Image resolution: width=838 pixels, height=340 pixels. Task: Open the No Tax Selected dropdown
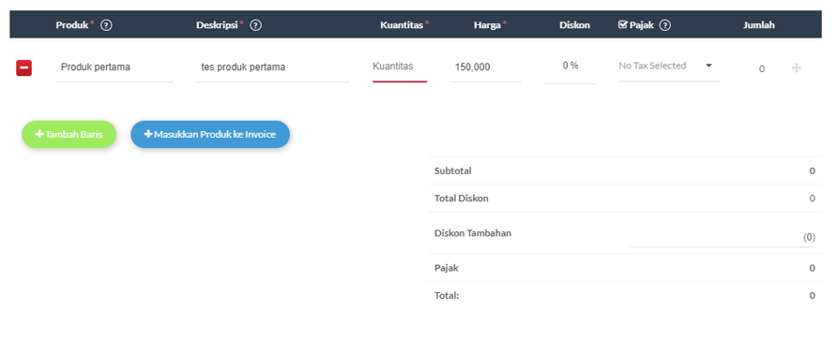pos(669,67)
